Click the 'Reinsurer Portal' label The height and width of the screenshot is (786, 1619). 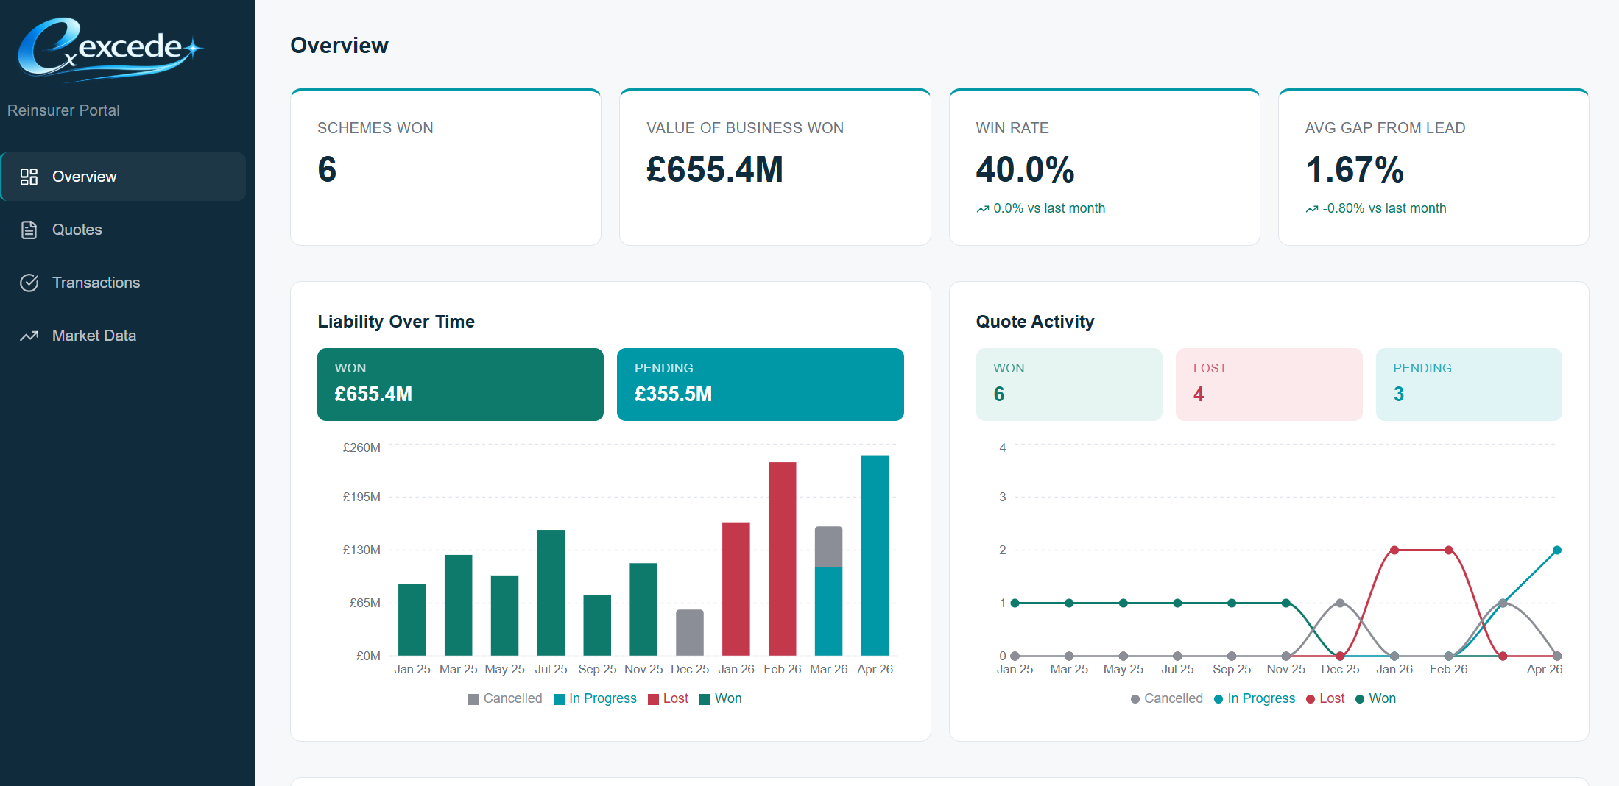(x=63, y=110)
